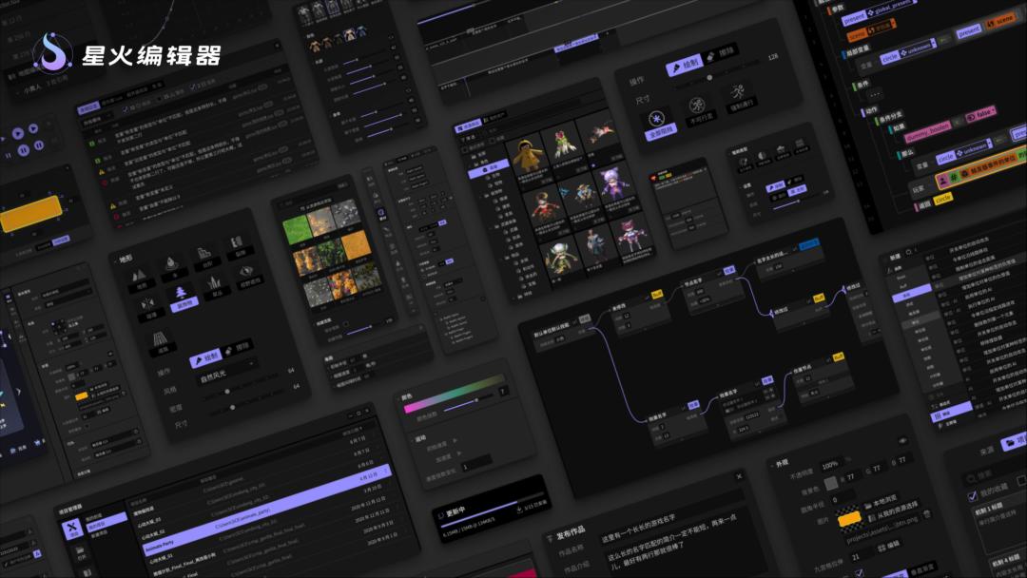The width and height of the screenshot is (1027, 578).
Task: Select the solid orange texture thumbnail
Action: [357, 247]
